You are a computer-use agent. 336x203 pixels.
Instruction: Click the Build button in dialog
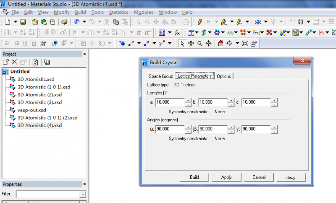point(194,177)
